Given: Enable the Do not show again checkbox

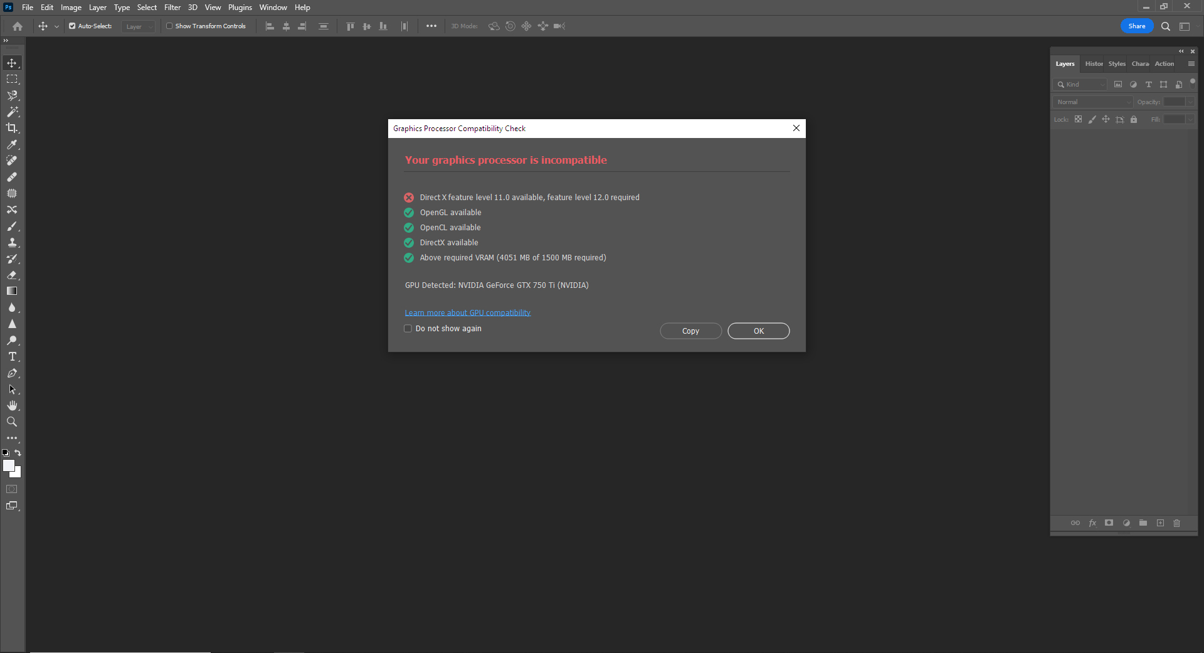Looking at the screenshot, I should tap(408, 328).
